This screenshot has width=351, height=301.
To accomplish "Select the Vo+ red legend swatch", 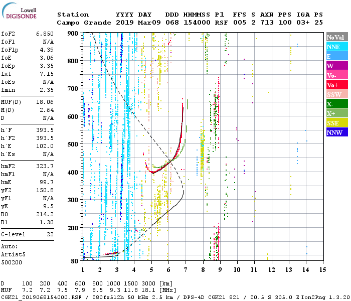I will pyautogui.click(x=337, y=85).
